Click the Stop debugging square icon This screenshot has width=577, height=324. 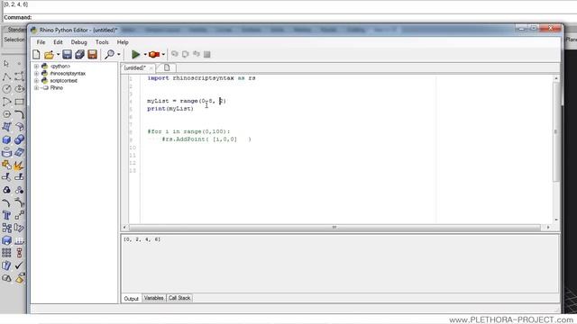207,54
